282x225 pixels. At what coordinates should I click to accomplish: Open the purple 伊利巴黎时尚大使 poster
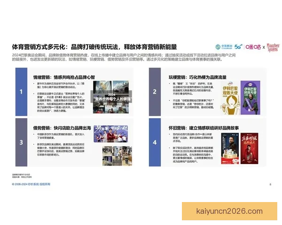pos(251,98)
